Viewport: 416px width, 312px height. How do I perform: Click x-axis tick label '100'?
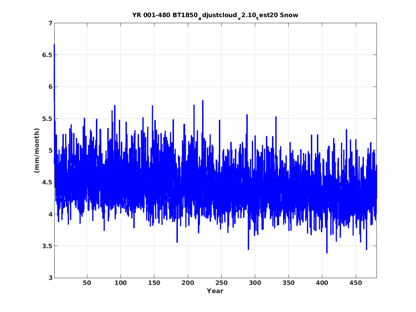pos(121,283)
